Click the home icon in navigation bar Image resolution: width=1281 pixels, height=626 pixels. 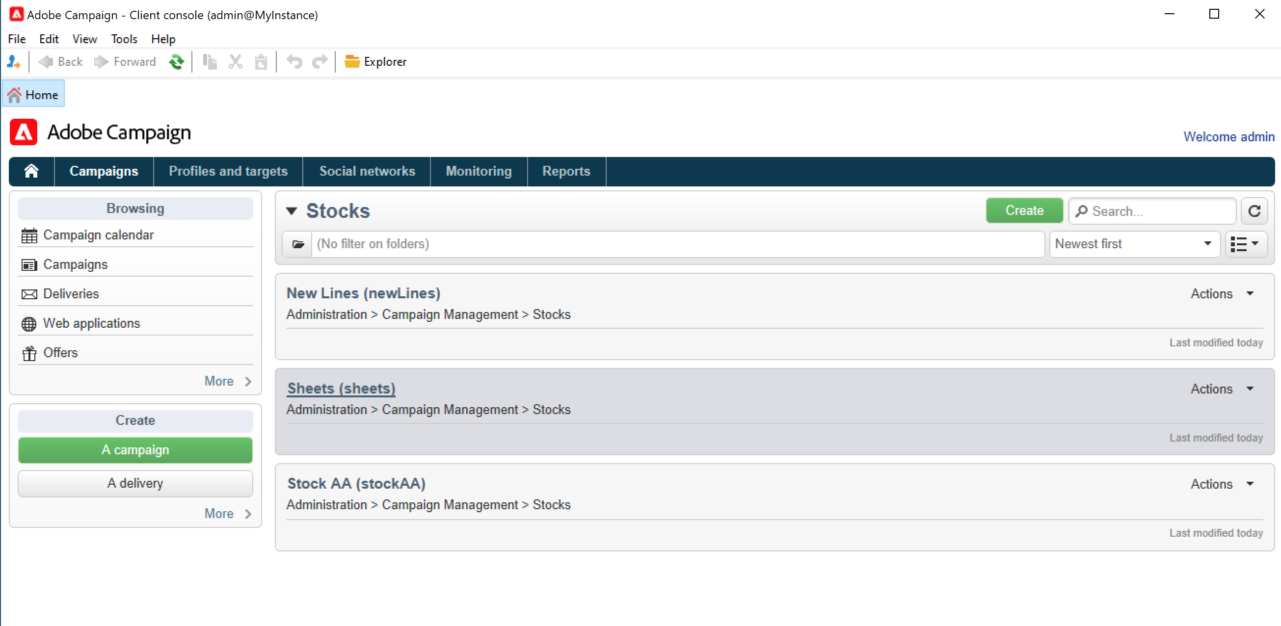31,171
